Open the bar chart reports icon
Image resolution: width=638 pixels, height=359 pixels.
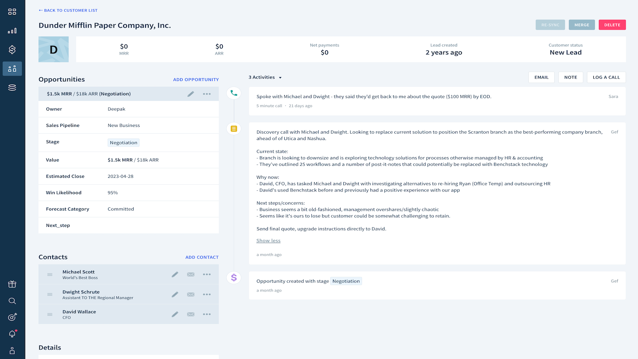pos(12,31)
